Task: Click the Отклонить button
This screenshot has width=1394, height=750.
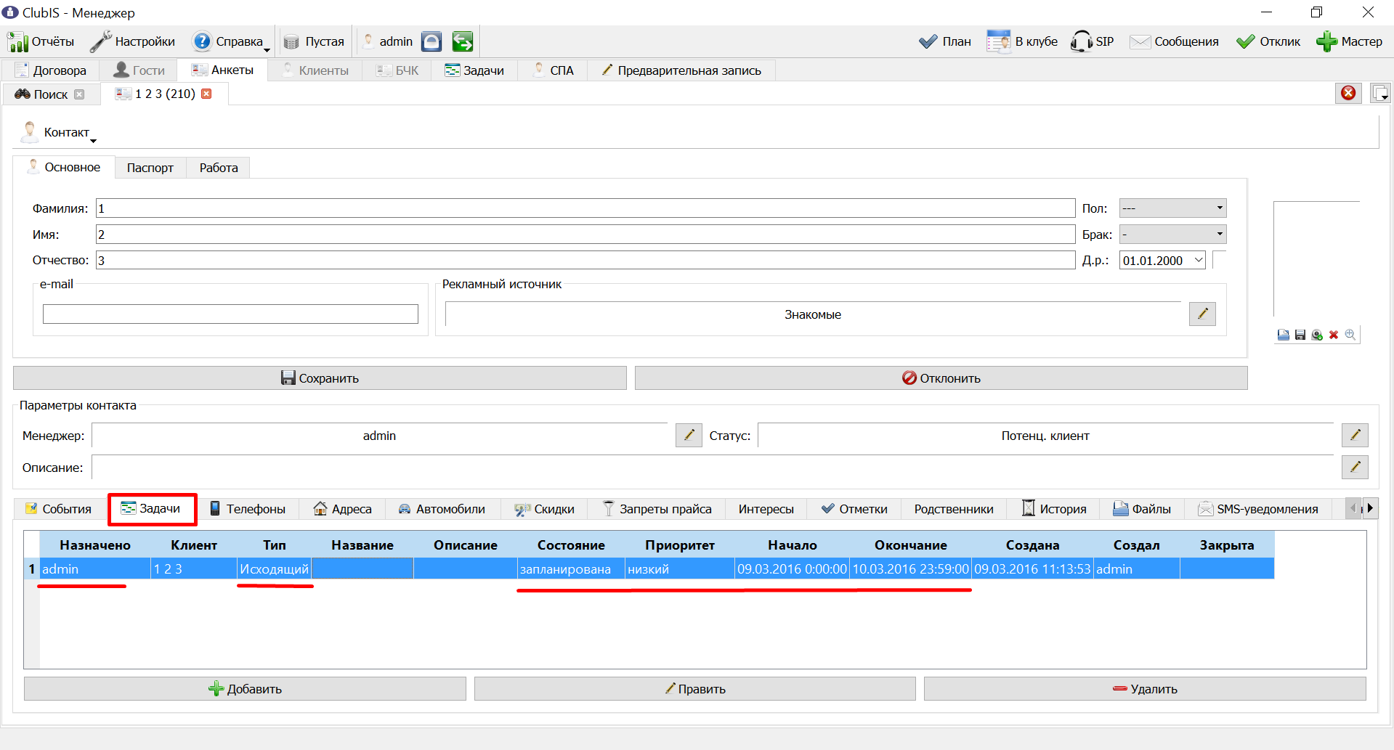Action: (x=941, y=378)
